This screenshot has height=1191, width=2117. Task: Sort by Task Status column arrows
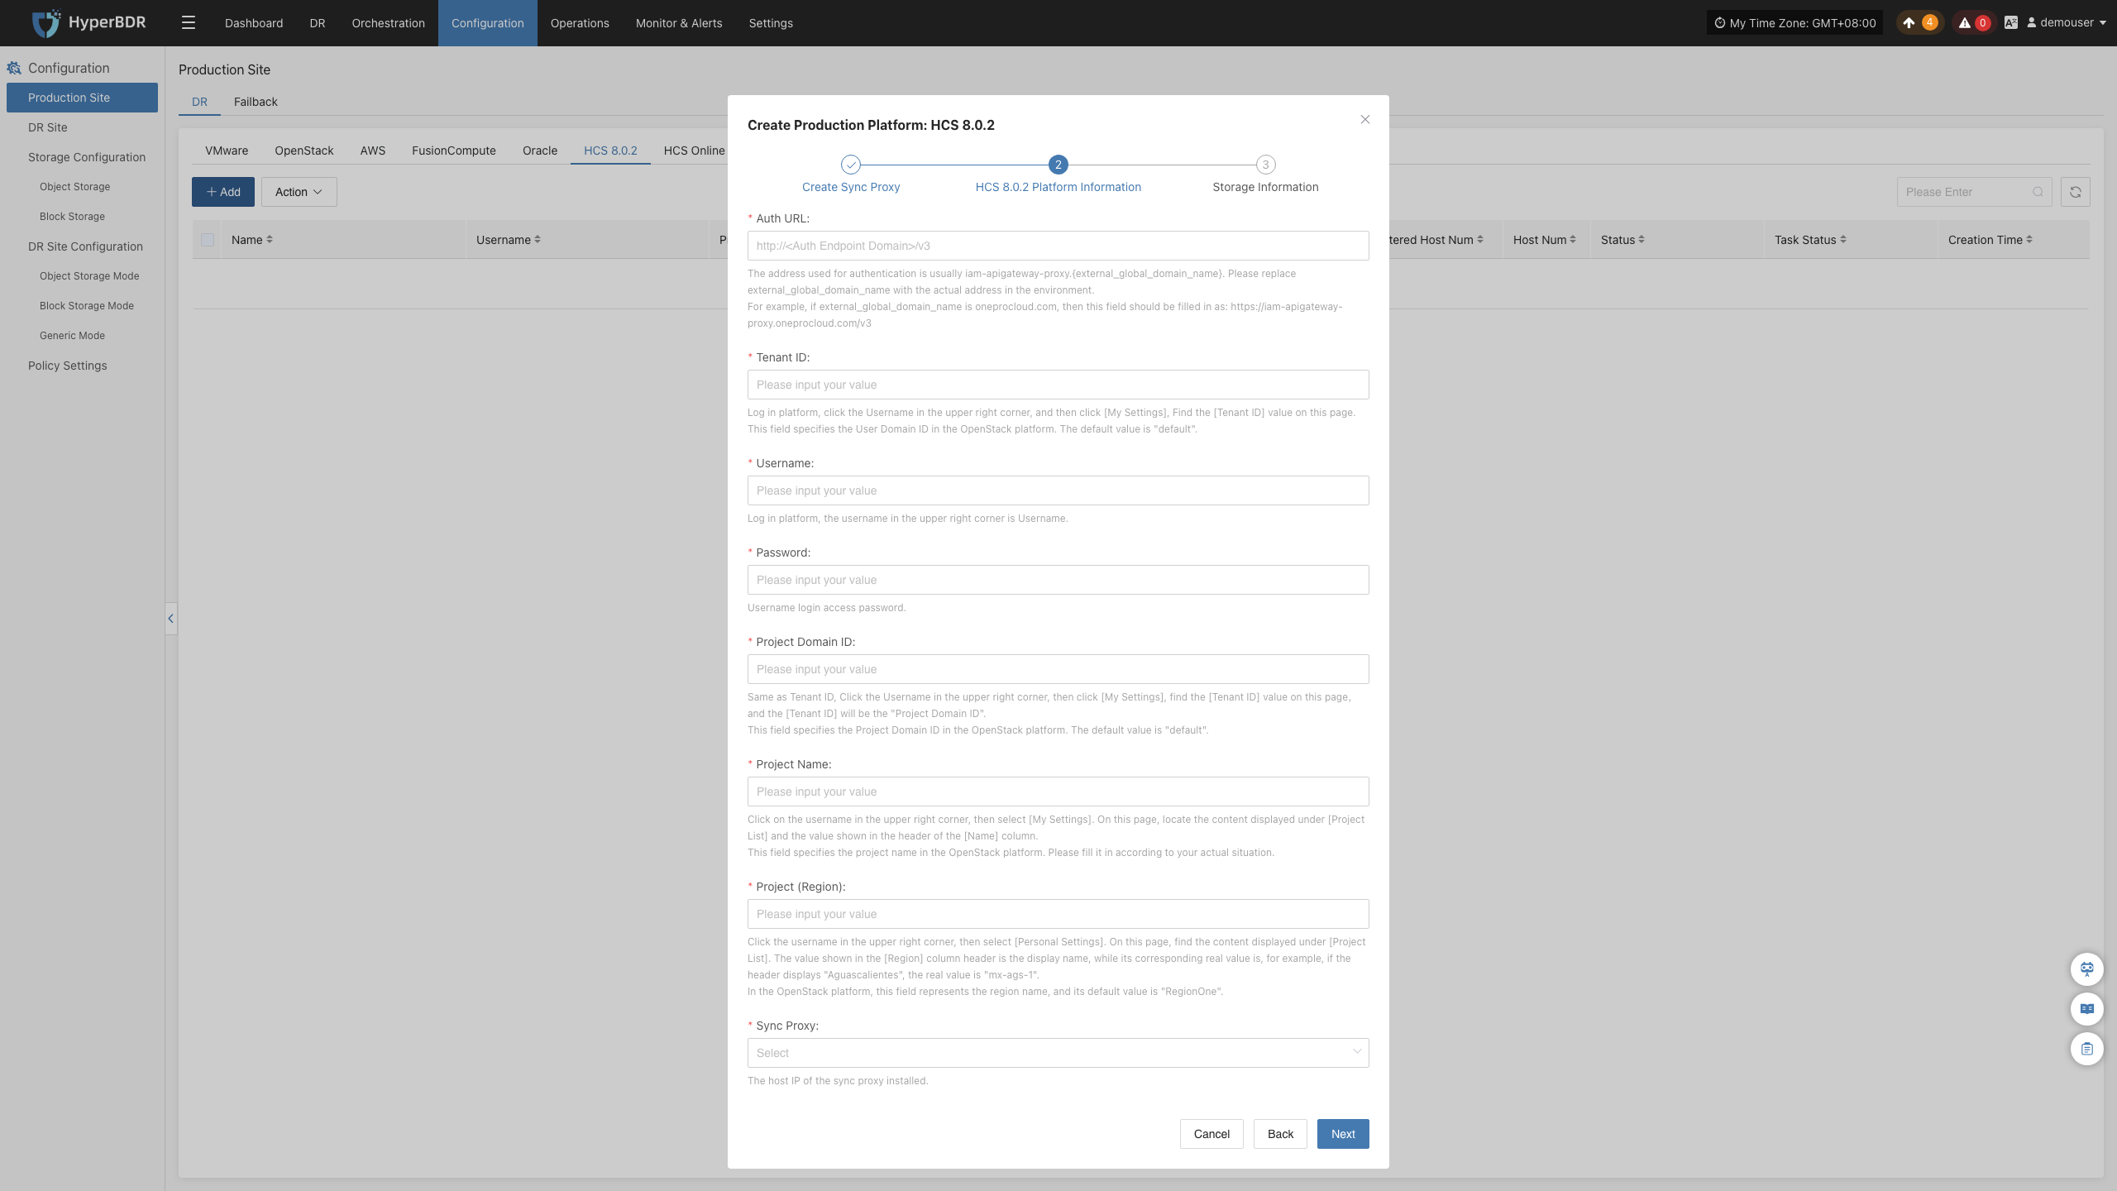(x=1843, y=240)
